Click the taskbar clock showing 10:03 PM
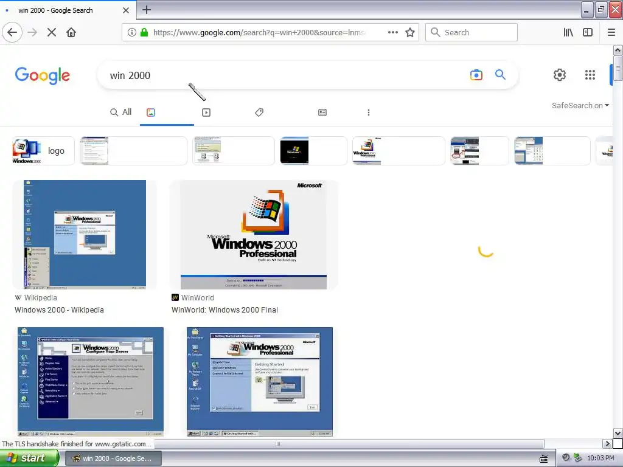The width and height of the screenshot is (623, 467). pos(600,458)
